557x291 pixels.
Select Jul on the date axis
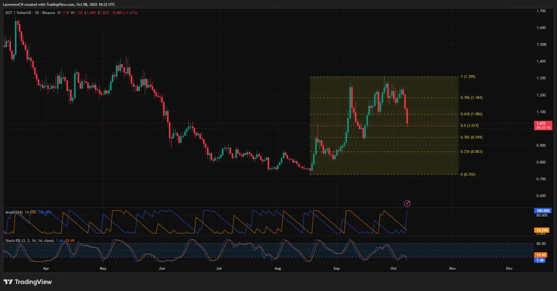click(219, 268)
